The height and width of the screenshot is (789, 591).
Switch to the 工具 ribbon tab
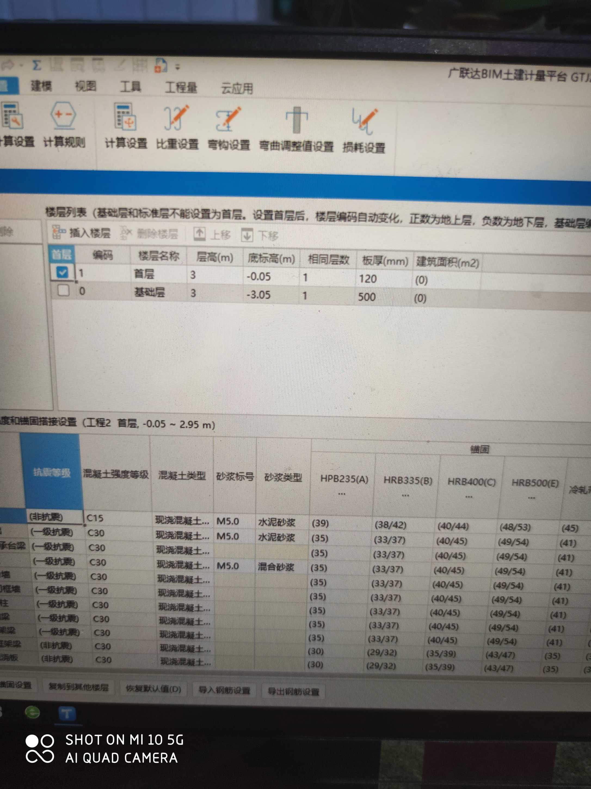pyautogui.click(x=130, y=87)
